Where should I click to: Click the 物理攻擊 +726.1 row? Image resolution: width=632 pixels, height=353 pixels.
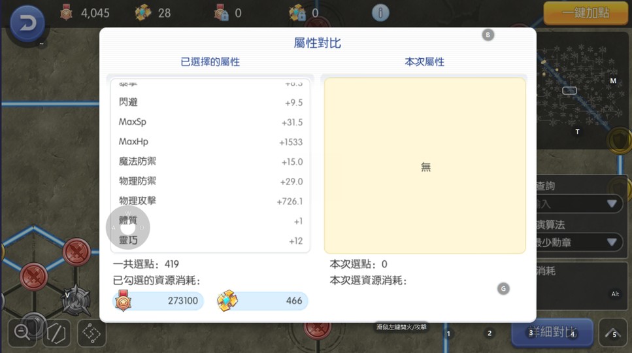click(x=210, y=201)
